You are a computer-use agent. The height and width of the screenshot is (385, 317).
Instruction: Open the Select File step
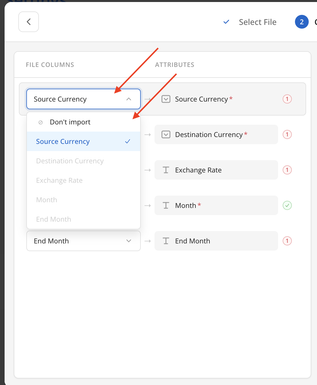[x=257, y=22]
